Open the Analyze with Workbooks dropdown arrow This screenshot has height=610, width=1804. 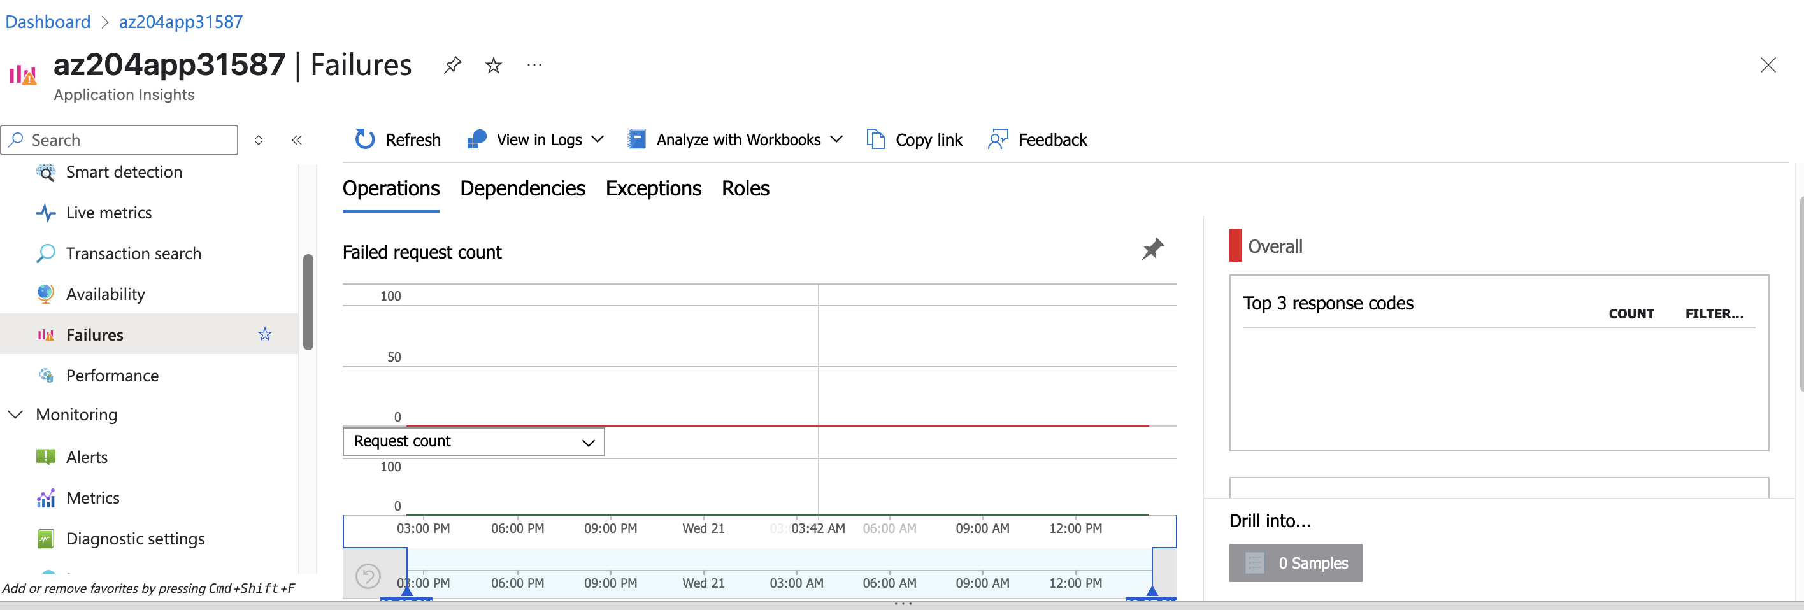836,139
